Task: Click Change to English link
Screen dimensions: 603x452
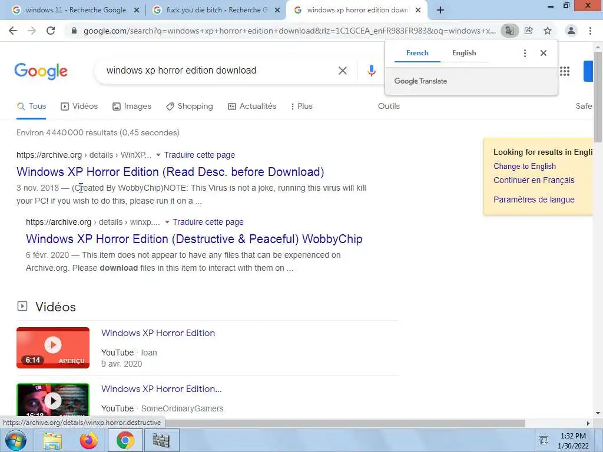Action: coord(525,167)
